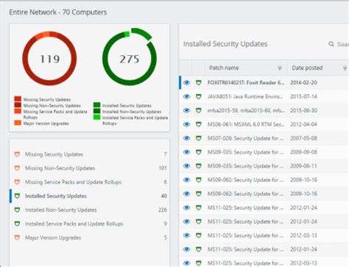Viewport: 349px width, 267px height.
Task: Toggle eye icon for MS09-035 posted 2009-08-11
Action: tap(187, 166)
